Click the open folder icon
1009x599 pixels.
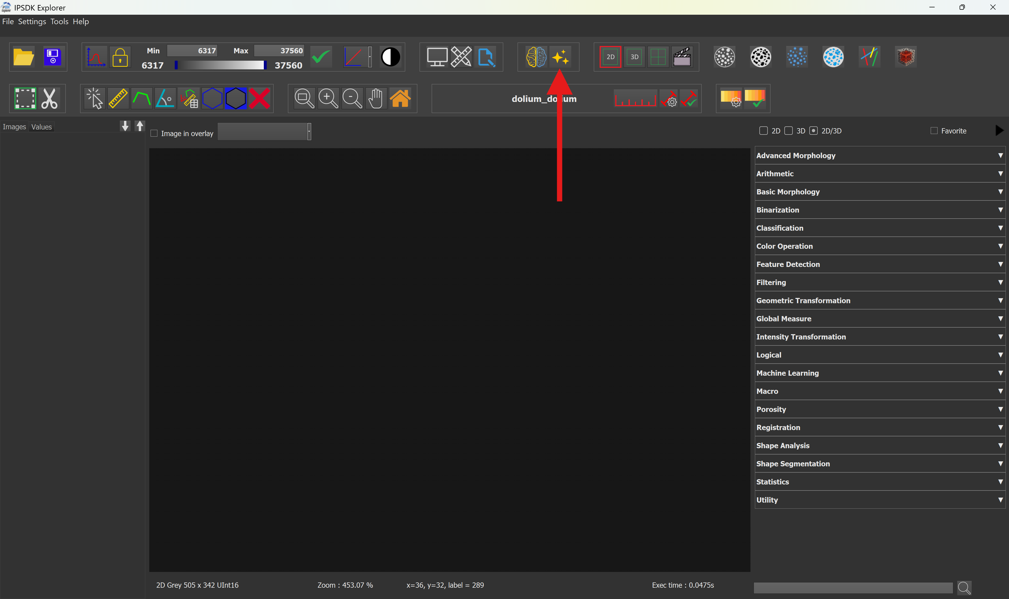pyautogui.click(x=23, y=57)
